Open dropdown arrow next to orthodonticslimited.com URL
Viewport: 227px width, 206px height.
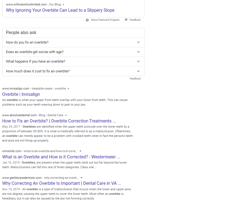tap(63, 5)
